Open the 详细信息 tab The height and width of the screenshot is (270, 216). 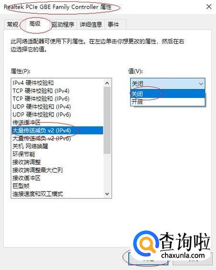pos(91,24)
